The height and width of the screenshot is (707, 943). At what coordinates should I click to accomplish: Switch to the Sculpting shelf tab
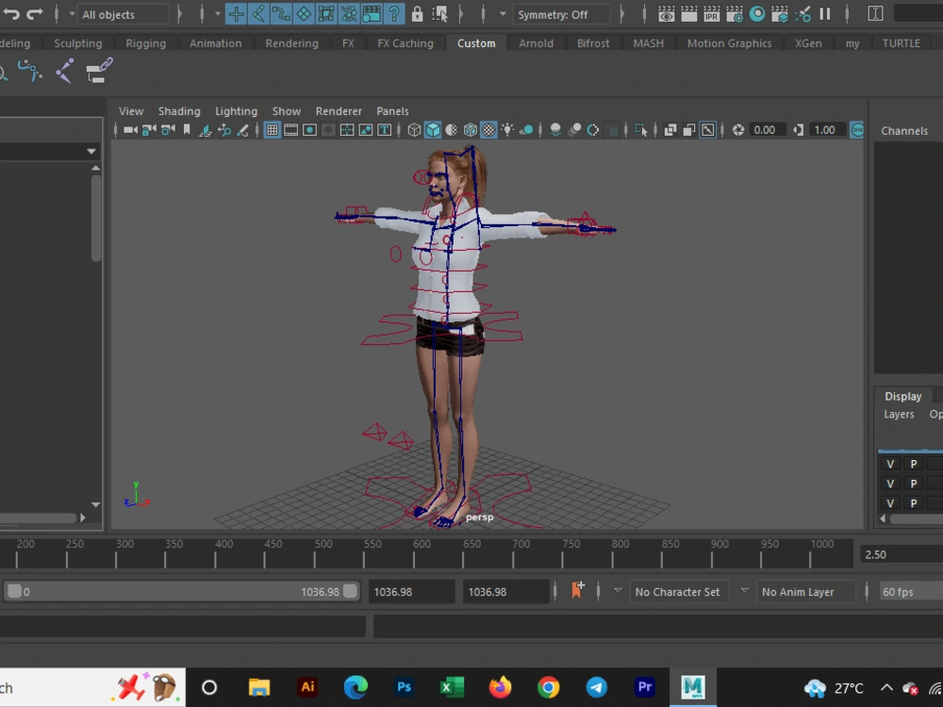[77, 43]
